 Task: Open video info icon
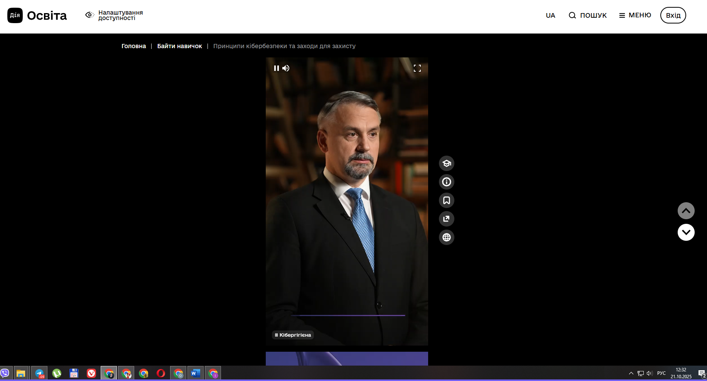coord(446,182)
